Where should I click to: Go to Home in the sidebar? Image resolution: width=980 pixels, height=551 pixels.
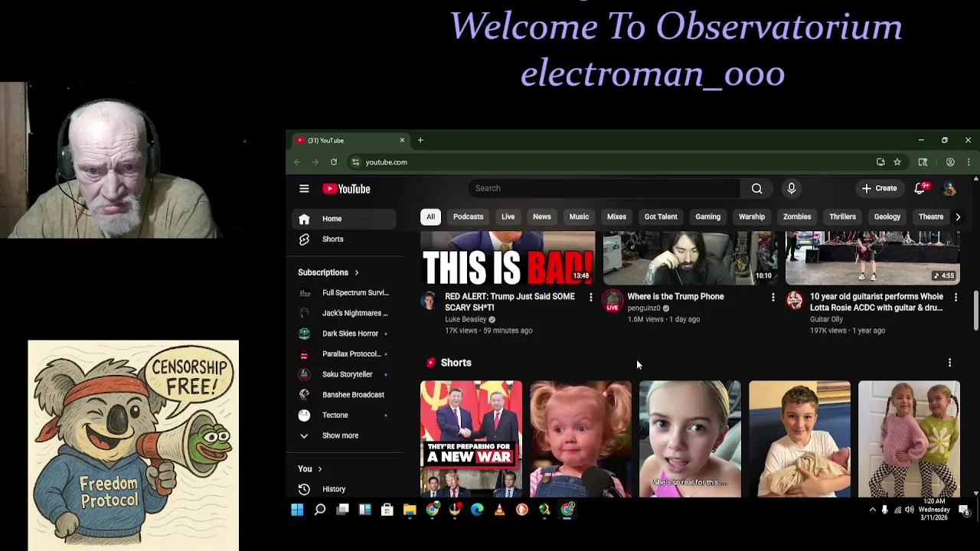pyautogui.click(x=343, y=219)
